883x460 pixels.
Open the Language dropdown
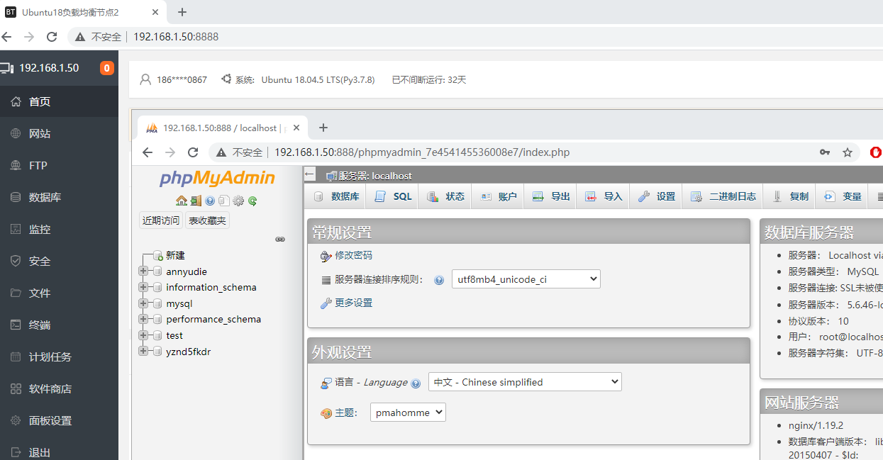coord(525,382)
